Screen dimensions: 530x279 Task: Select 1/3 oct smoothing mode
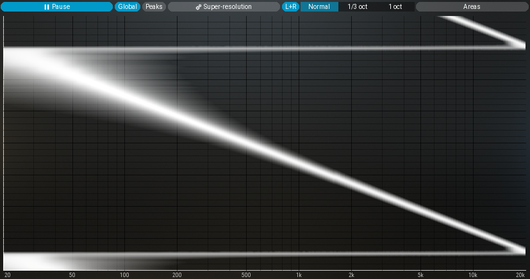[x=357, y=7]
